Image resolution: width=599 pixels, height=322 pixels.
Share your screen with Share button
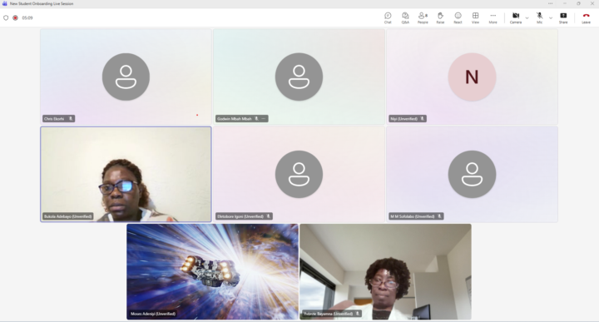[x=563, y=17]
